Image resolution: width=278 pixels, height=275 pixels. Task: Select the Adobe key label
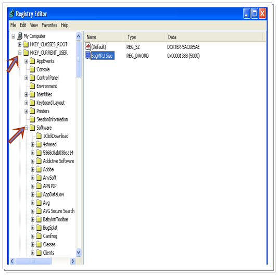48,170
